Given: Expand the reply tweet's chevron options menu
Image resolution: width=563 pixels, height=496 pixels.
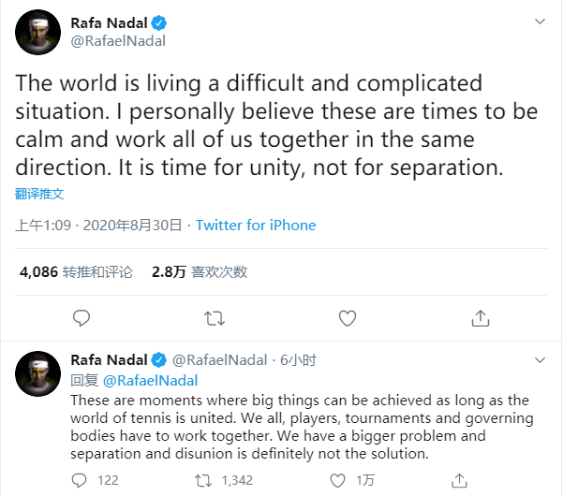Looking at the screenshot, I should [540, 359].
